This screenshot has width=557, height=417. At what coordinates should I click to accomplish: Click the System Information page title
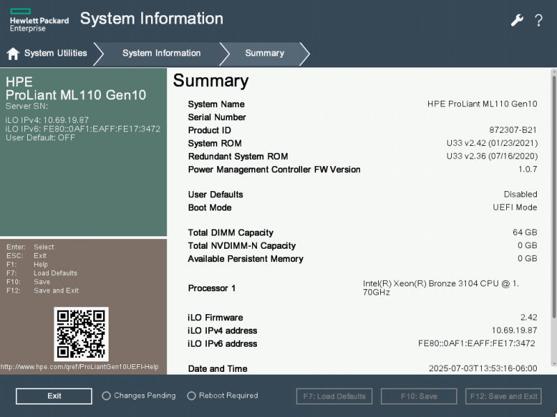click(152, 19)
